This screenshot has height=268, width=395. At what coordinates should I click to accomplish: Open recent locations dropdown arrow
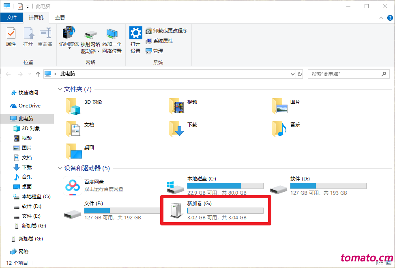tap(30, 74)
